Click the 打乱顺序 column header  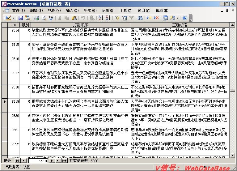tap(80, 25)
